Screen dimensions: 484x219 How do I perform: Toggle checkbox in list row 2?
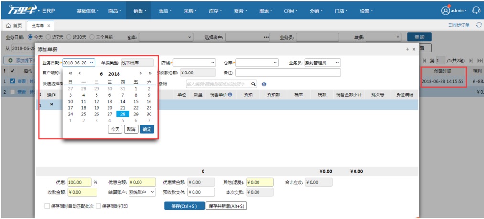click(x=12, y=92)
